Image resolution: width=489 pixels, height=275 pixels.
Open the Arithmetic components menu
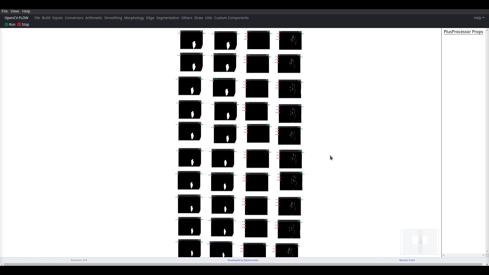pyautogui.click(x=94, y=18)
